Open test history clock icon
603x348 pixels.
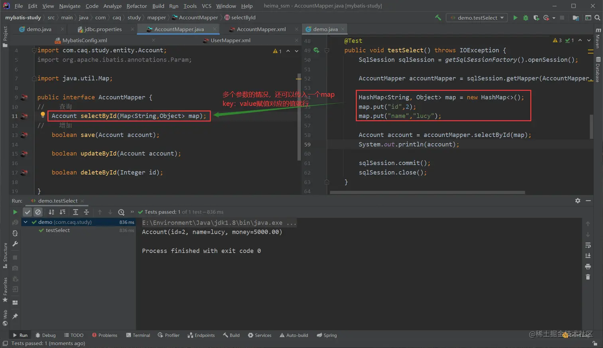[x=121, y=212]
